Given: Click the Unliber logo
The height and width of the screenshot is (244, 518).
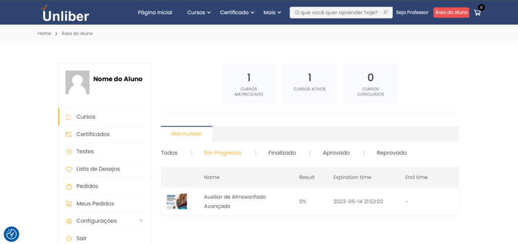Looking at the screenshot, I should click(65, 14).
